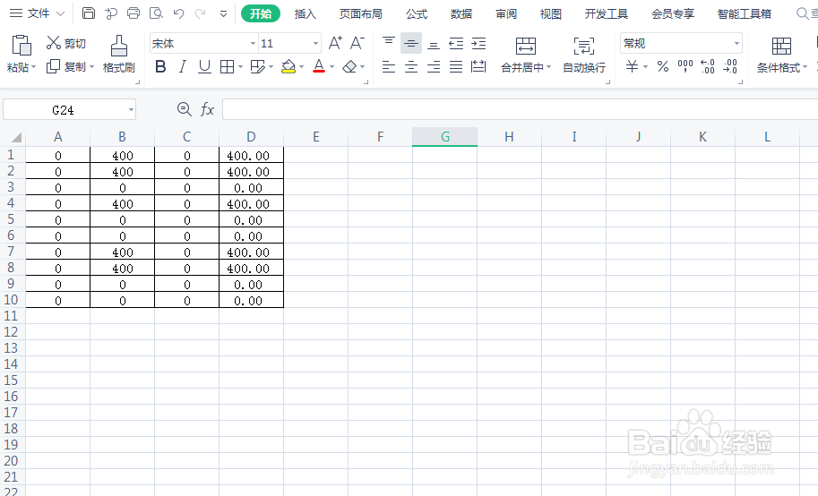Open the font size dropdown
Viewport: 818px width, 496px height.
click(x=315, y=43)
